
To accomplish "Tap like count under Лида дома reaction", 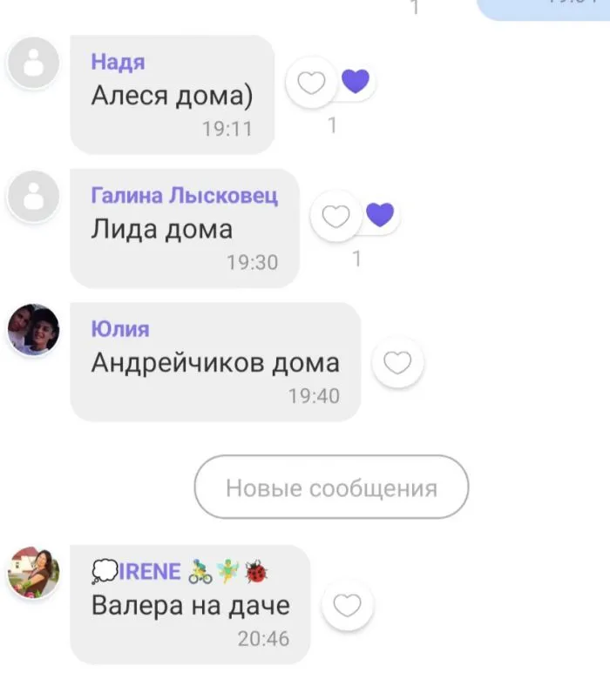I will click(x=356, y=259).
